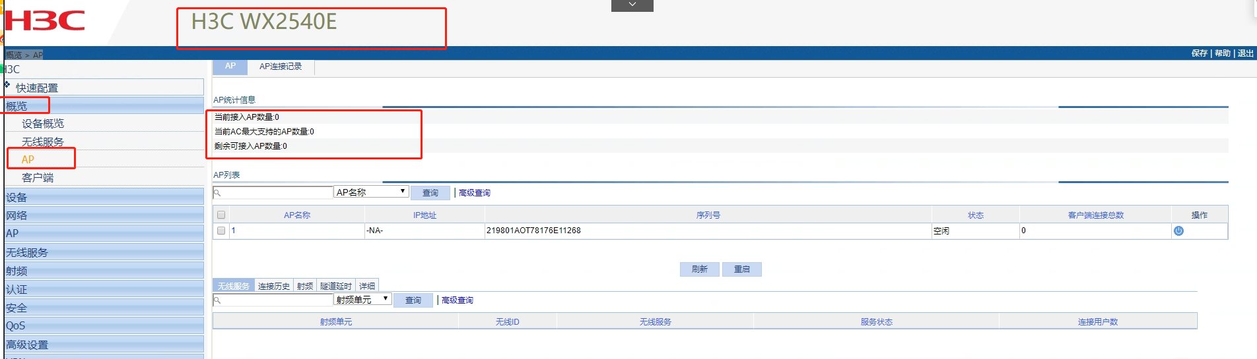Click 高级查询 link in lower panel
Viewport: 1257px width, 359px height.
[x=458, y=300]
